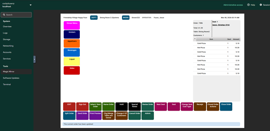Image resolution: width=270 pixels, height=131 pixels.
Task: Click the purple Send Order button
Action: 82,115
